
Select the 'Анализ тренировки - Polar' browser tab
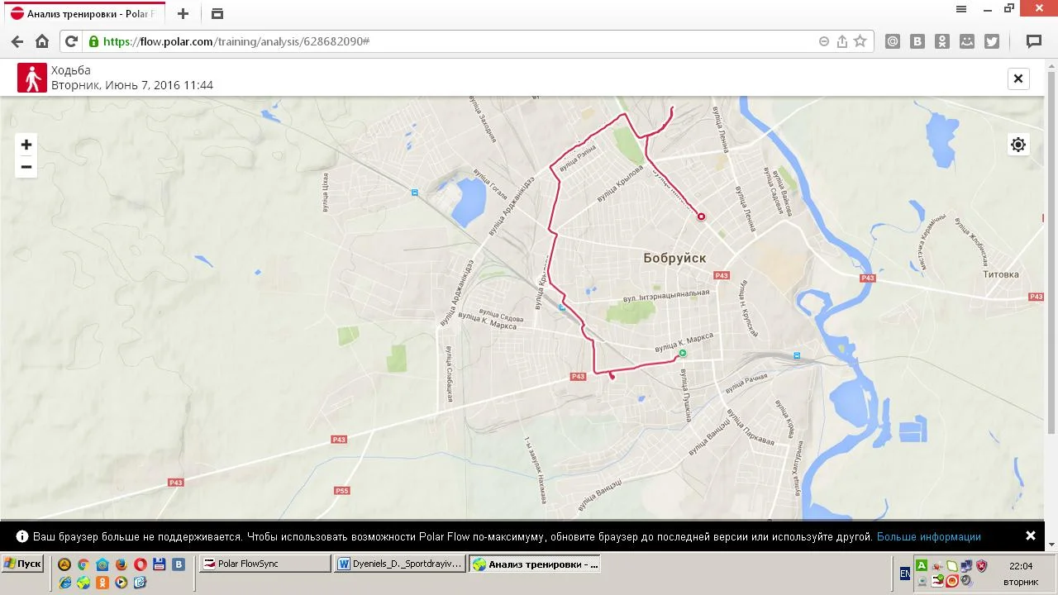pyautogui.click(x=83, y=14)
